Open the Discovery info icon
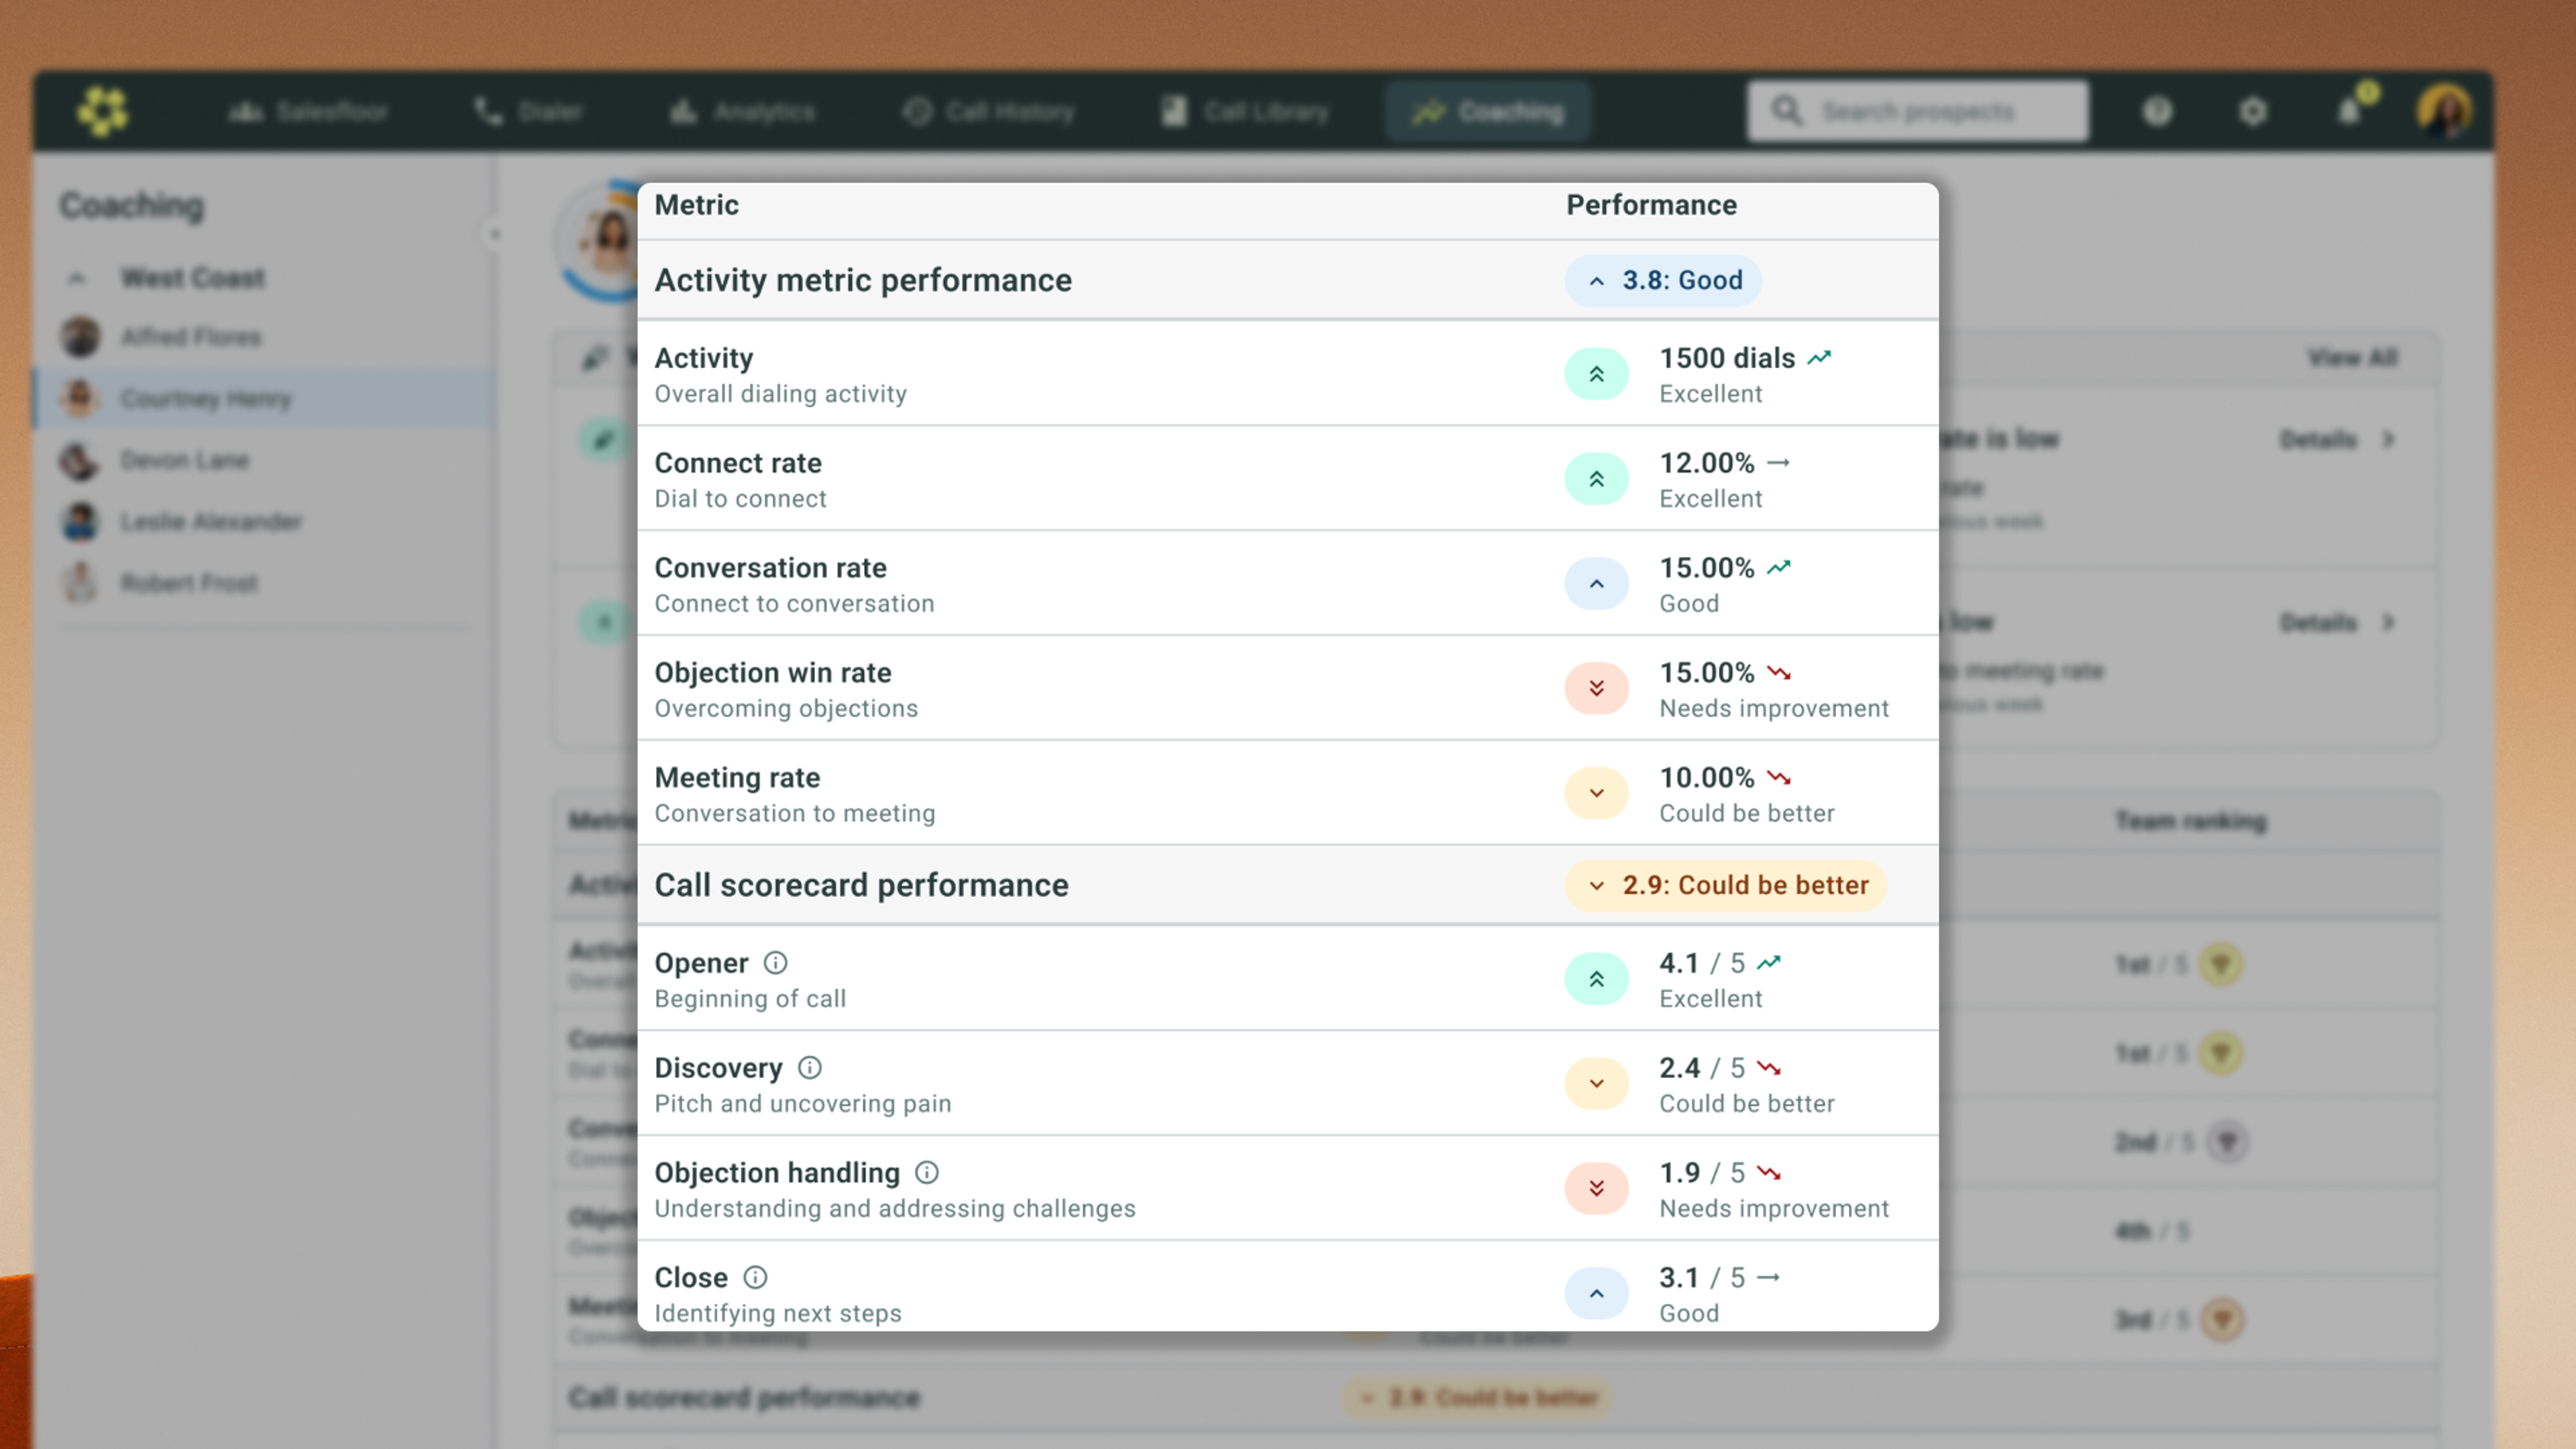2576x1449 pixels. (810, 1067)
